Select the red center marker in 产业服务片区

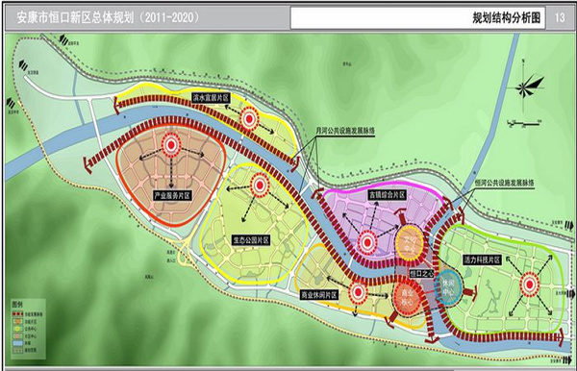[171, 145]
